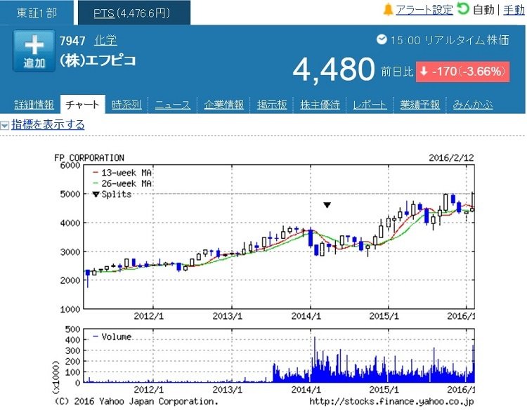The height and width of the screenshot is (413, 527).
Task: Expand the 指標を表示する indicator section
Action: coord(48,125)
